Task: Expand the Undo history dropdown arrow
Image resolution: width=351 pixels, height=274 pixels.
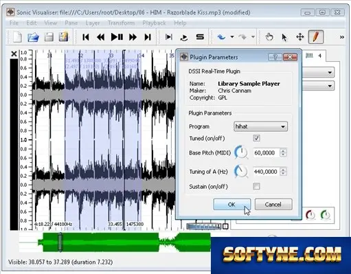Action: click(x=232, y=37)
